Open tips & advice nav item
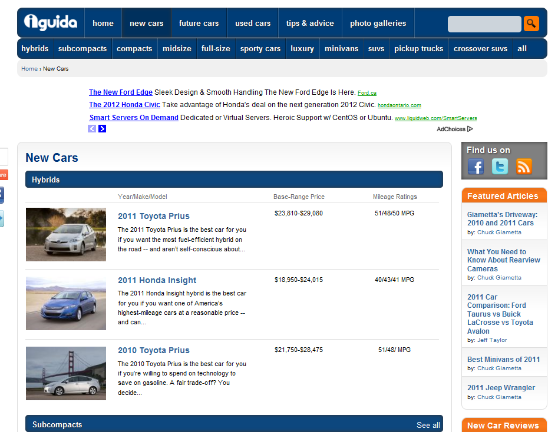This screenshot has height=432, width=558. point(310,23)
